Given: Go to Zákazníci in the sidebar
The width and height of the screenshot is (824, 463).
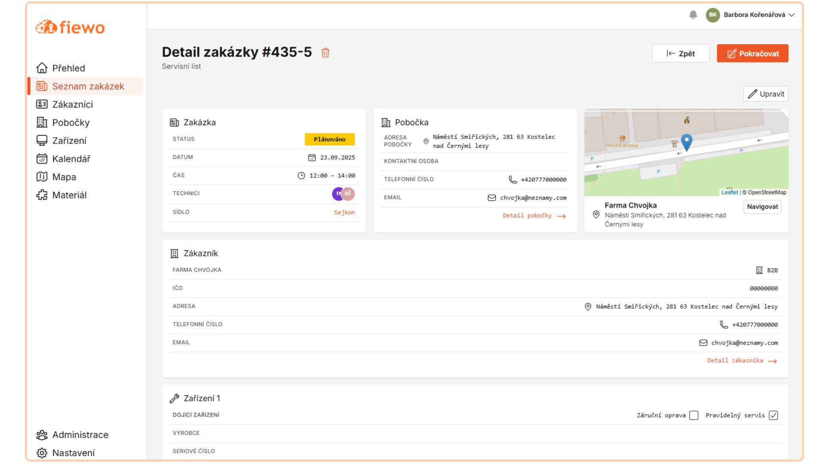Looking at the screenshot, I should (x=73, y=105).
